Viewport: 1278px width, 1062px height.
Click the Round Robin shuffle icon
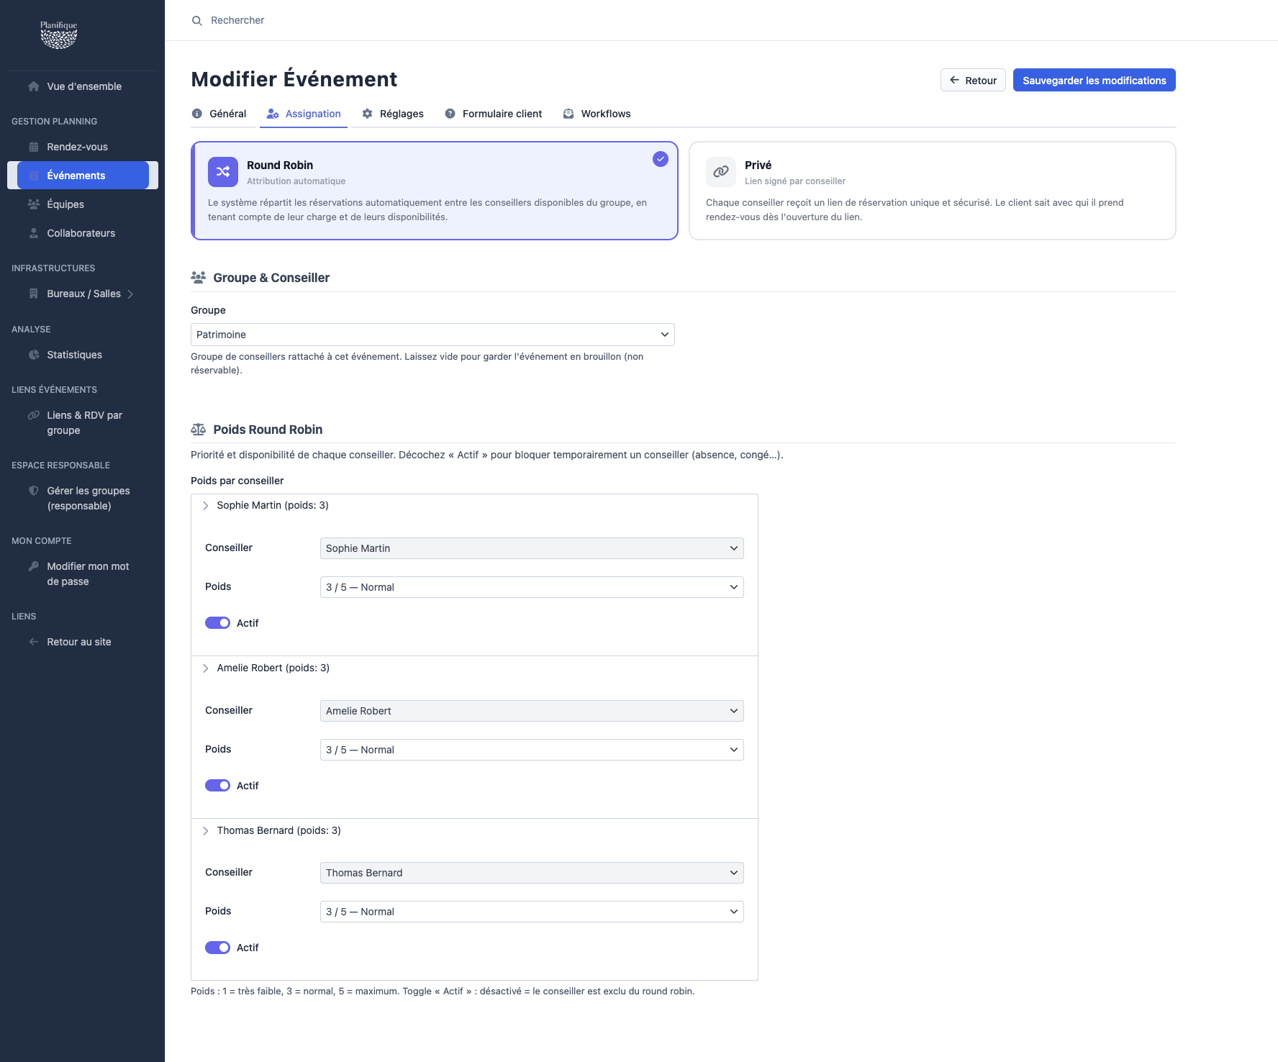click(x=223, y=172)
